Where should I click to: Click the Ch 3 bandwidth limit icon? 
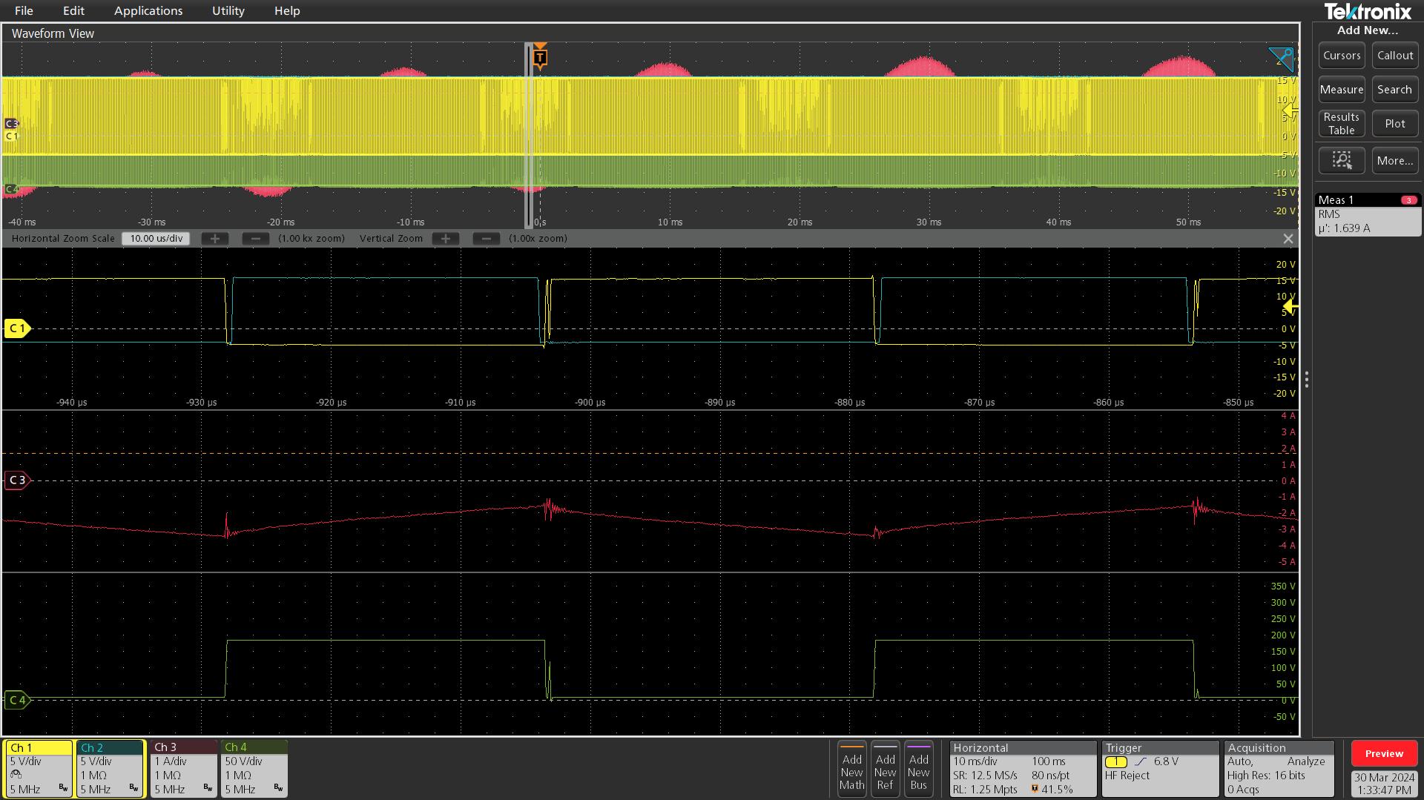click(x=208, y=788)
